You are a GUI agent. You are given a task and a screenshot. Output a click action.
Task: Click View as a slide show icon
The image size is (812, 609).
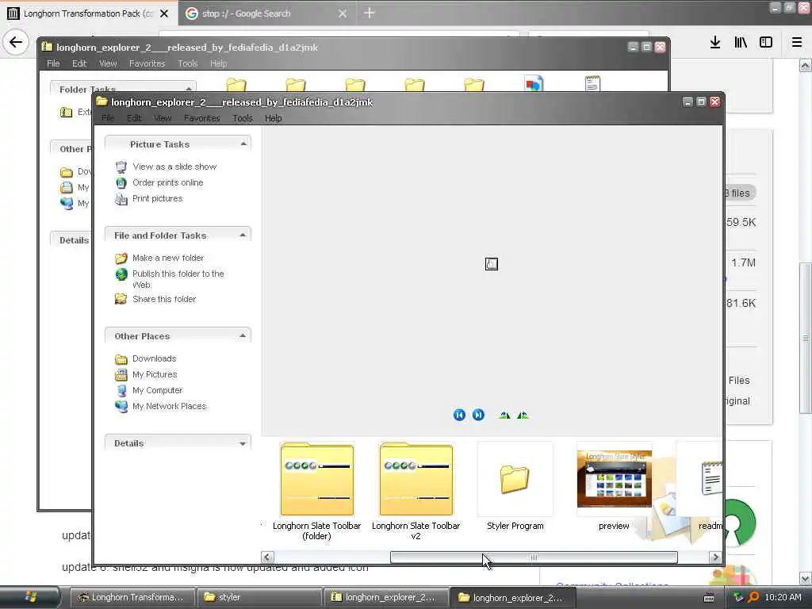pos(121,167)
